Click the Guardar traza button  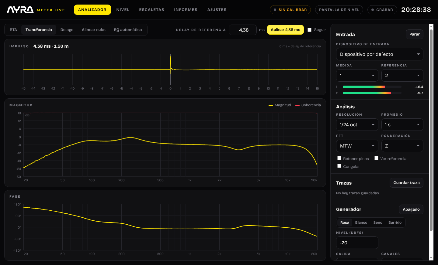click(x=406, y=183)
